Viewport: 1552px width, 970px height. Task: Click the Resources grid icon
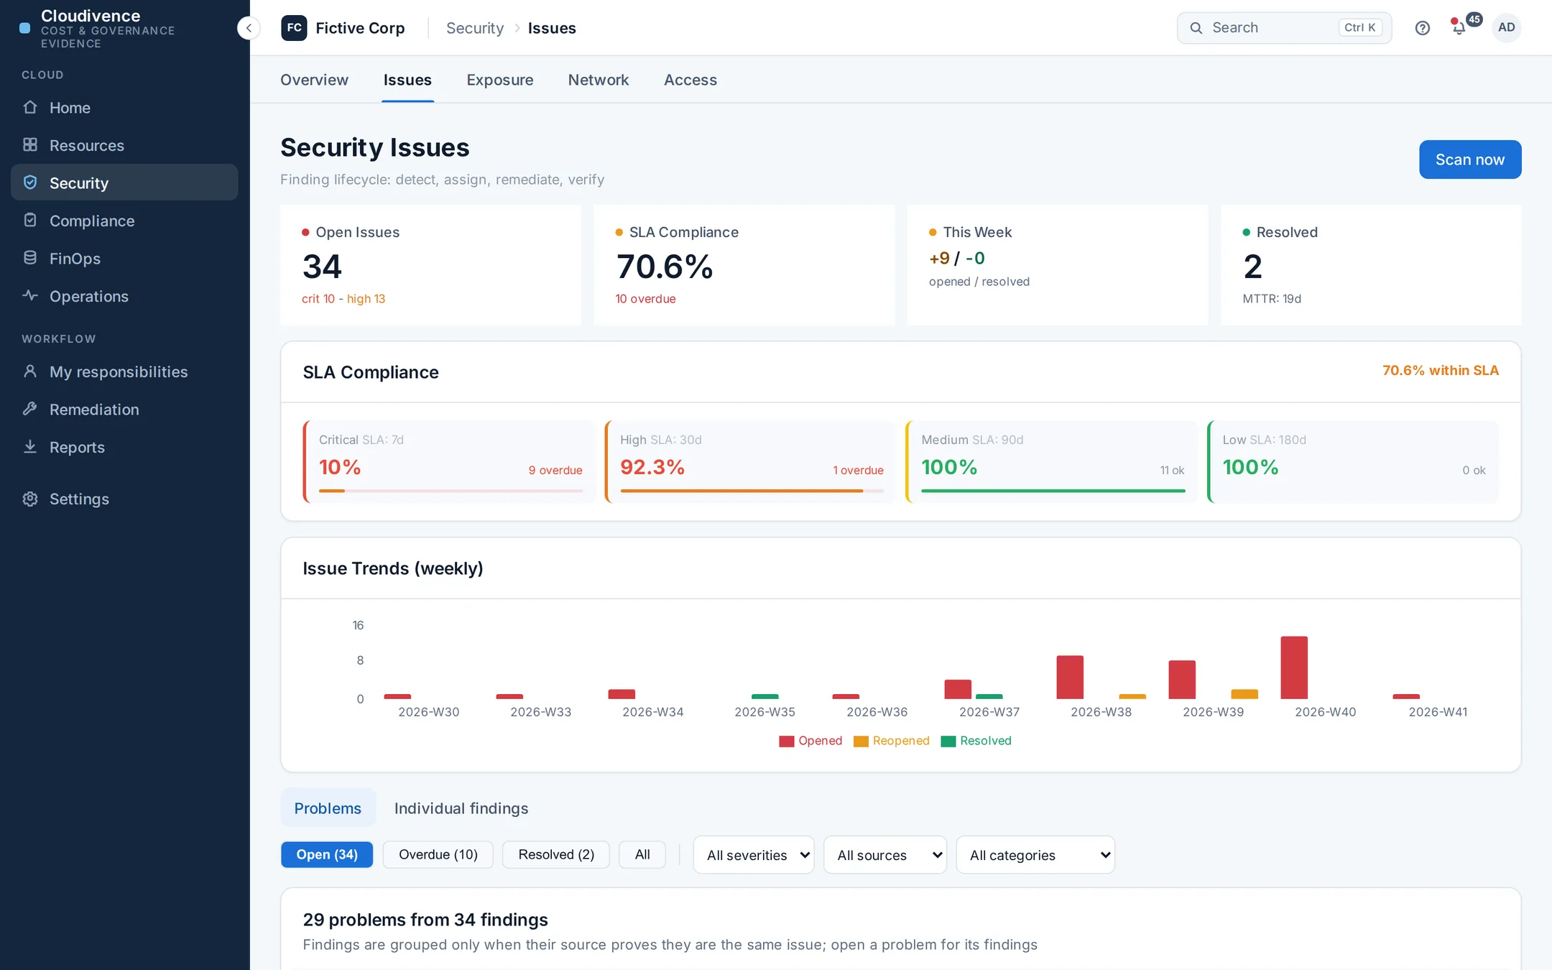[x=30, y=145]
